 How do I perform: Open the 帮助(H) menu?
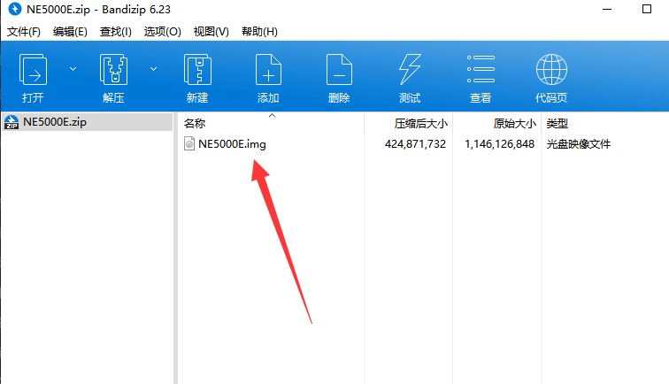pos(259,32)
